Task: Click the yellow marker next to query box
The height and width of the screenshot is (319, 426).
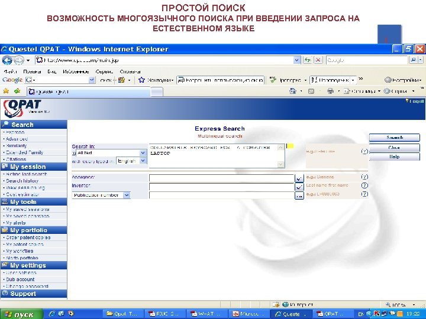Action: [x=290, y=146]
